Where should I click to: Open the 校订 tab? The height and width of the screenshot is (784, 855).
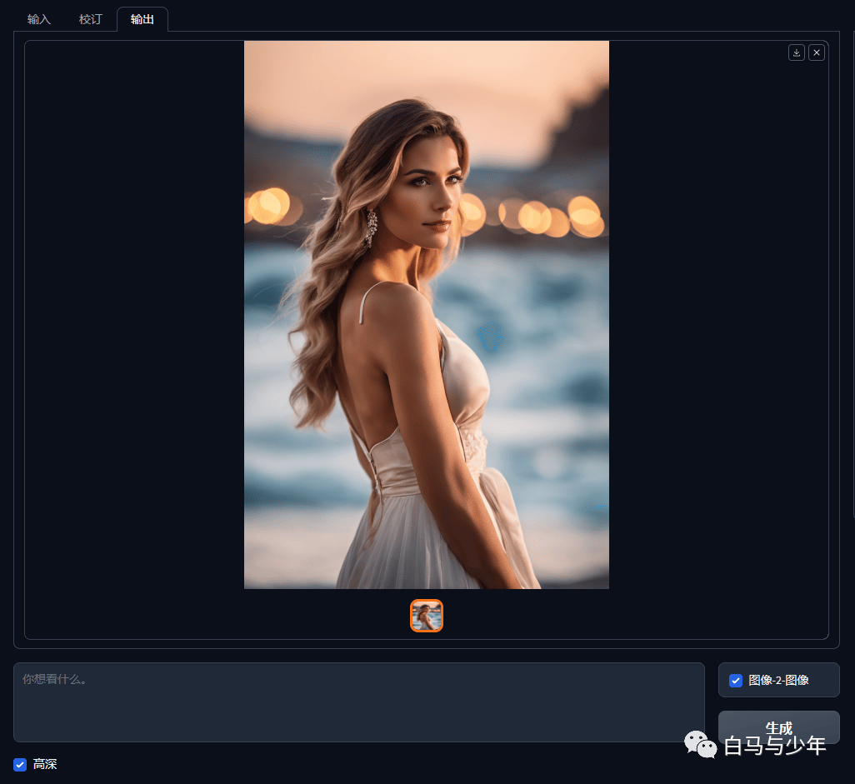tap(91, 20)
